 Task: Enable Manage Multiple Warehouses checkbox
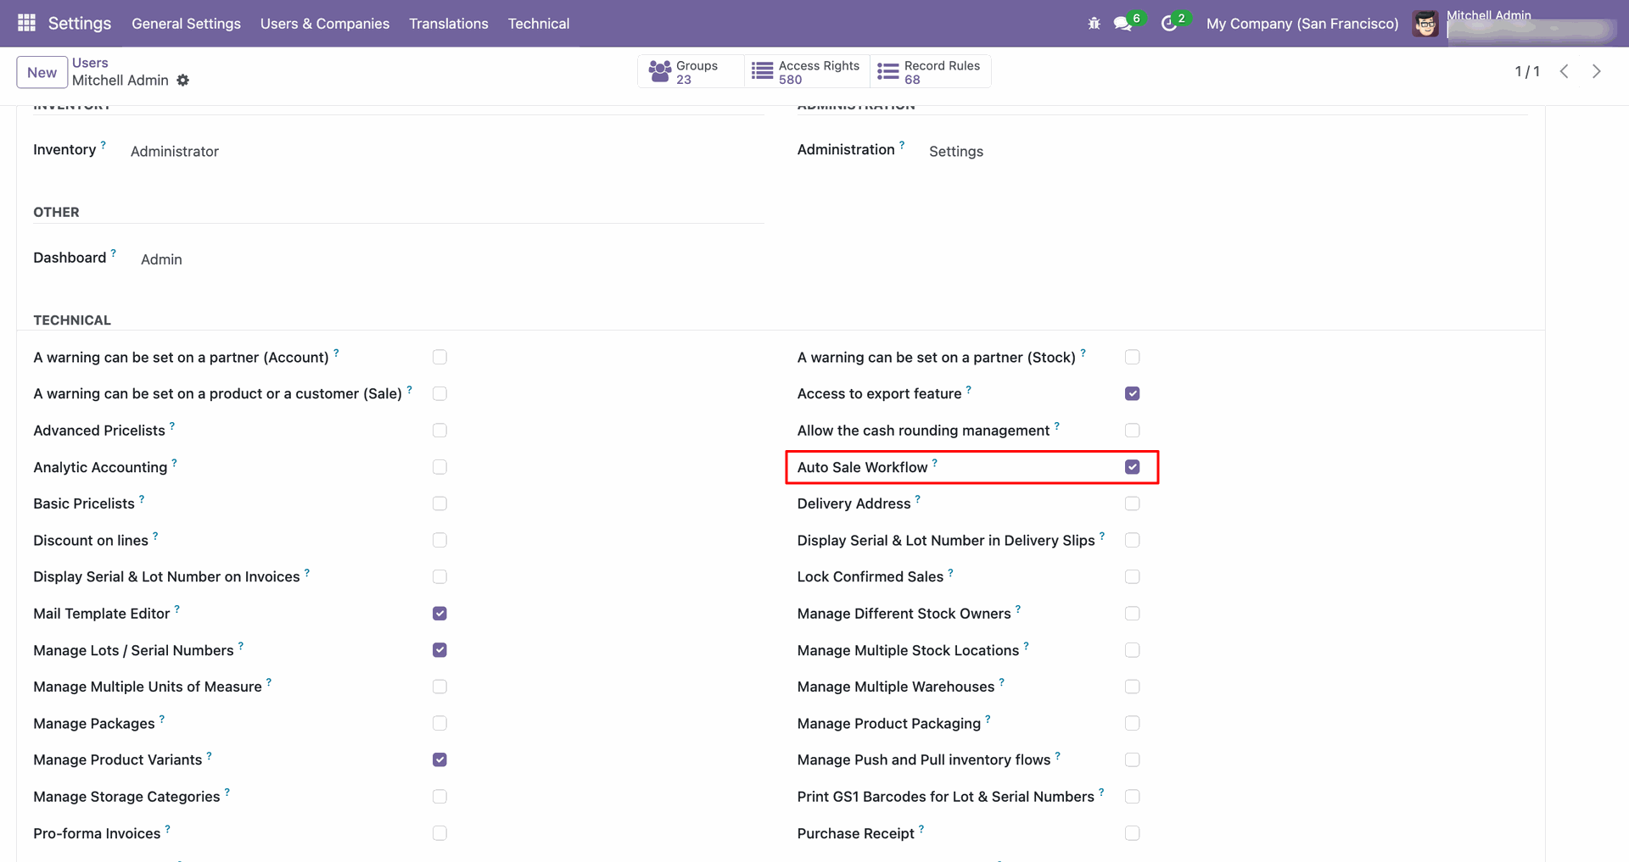[x=1132, y=687]
